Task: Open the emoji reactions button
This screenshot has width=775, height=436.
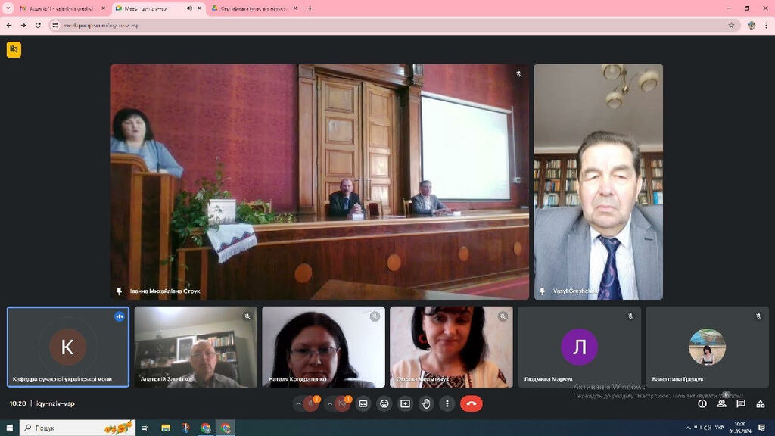Action: tap(384, 404)
